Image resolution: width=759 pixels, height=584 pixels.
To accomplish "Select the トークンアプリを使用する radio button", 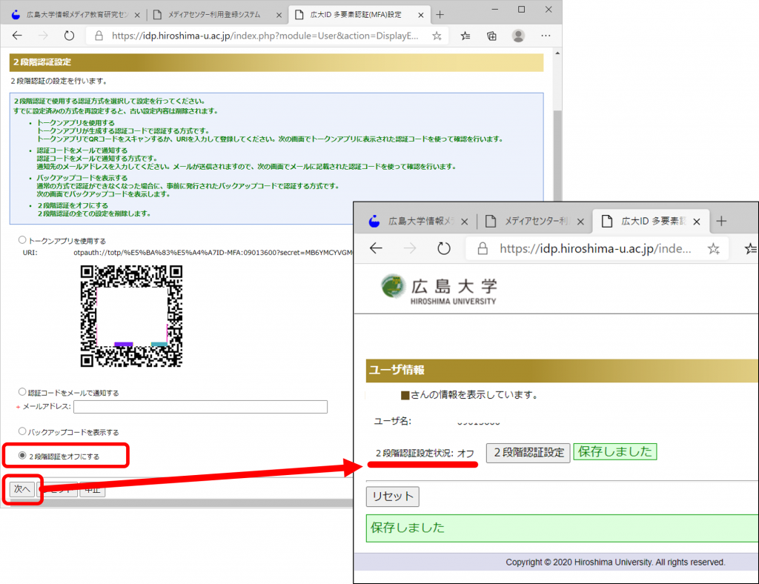I will pos(22,239).
